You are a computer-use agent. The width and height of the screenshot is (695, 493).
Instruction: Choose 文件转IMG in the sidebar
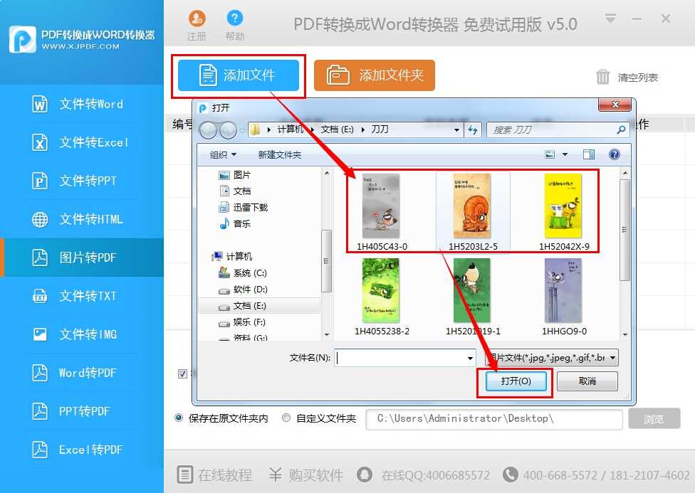pos(82,334)
